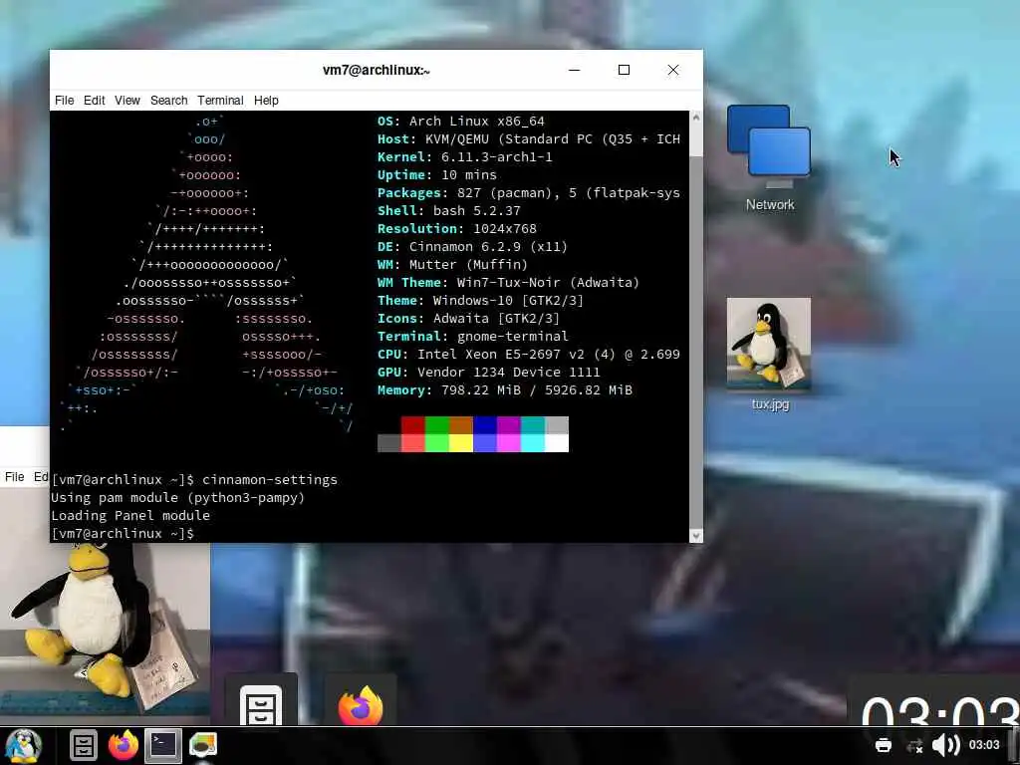Click the "Kernel: 6.11.3-arch1-1" line
The width and height of the screenshot is (1020, 765).
[464, 156]
